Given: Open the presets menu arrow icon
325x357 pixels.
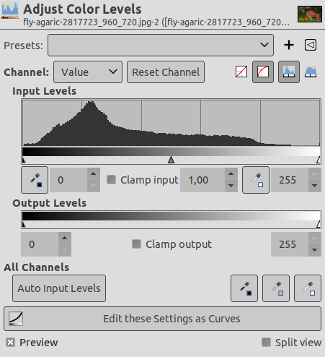Looking at the screenshot, I should tap(311, 45).
